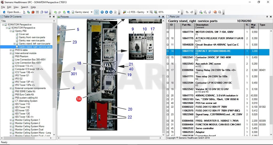Select the FREQ. INVERTER 0..1600HZ row
The width and height of the screenshot is (273, 145).
click(x=218, y=121)
